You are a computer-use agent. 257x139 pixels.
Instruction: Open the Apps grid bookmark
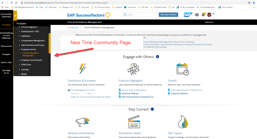5,7
